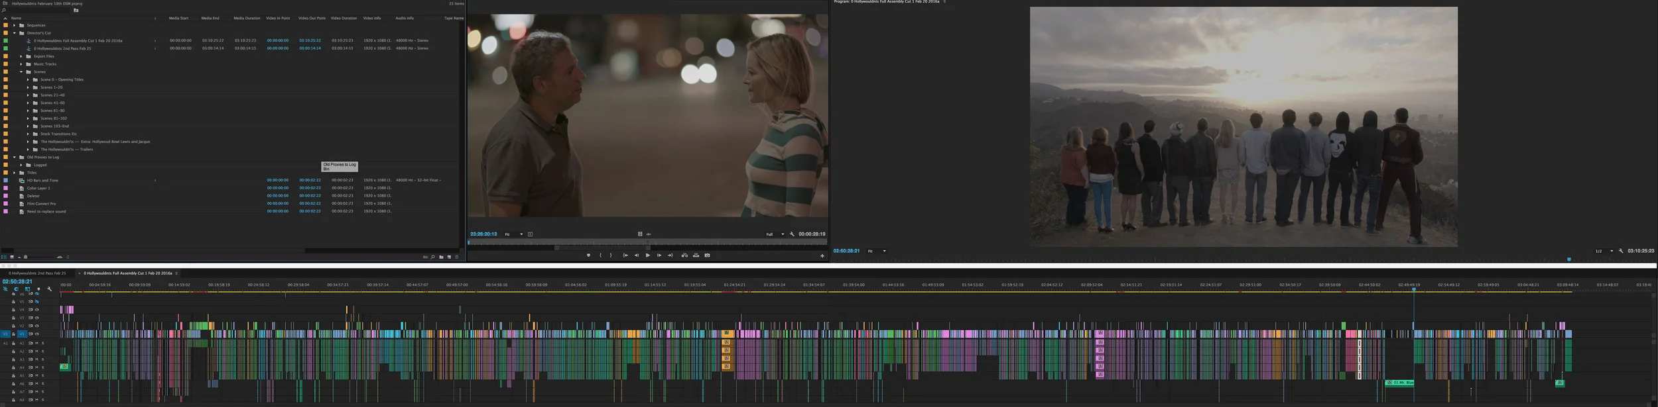
Task: Click Find magnifier at Project panel bottom
Action: (x=432, y=257)
